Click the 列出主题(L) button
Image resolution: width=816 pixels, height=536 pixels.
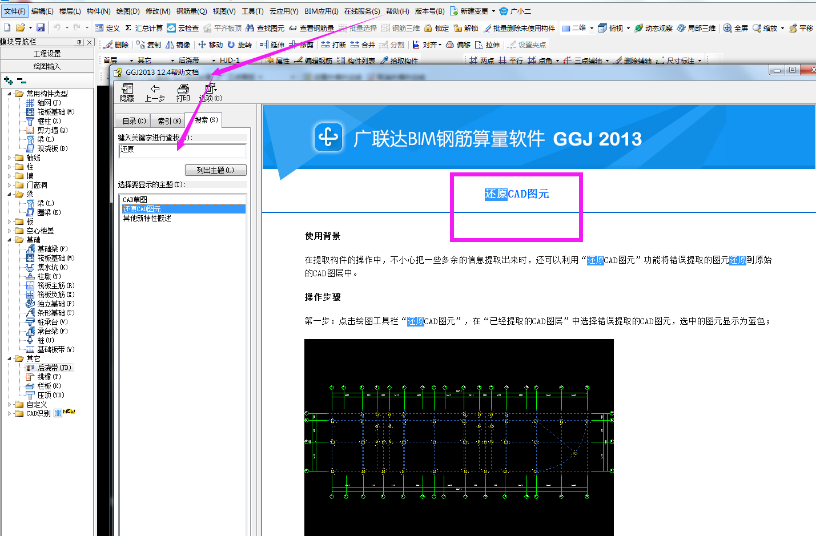point(216,170)
